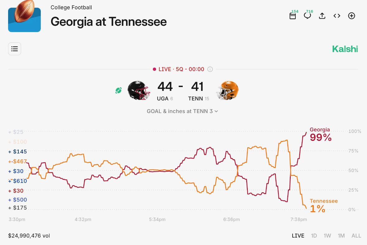Click the Kalshi logo link
This screenshot has width=367, height=245.
tap(345, 49)
